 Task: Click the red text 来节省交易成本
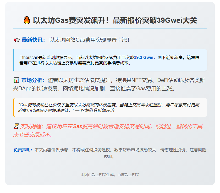pos(33,135)
